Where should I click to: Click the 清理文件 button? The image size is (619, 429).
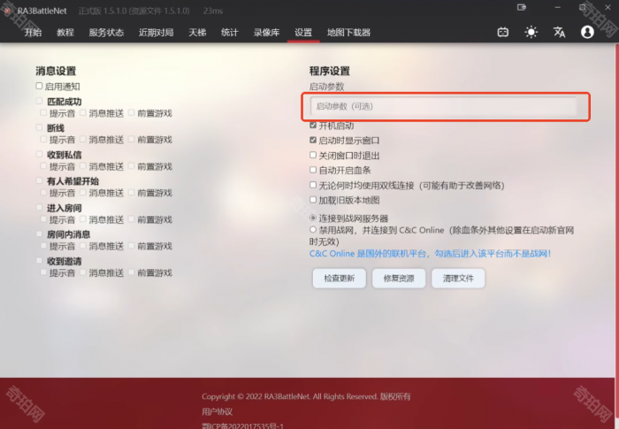click(458, 278)
